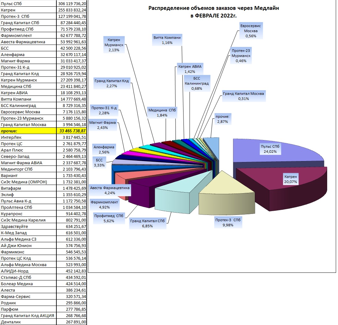Click the 'Катрен АВИА 1,42%' data label
The image size is (338, 325).
pyautogui.click(x=190, y=69)
